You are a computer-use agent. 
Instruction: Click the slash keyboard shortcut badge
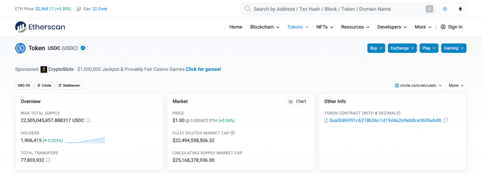[429, 9]
